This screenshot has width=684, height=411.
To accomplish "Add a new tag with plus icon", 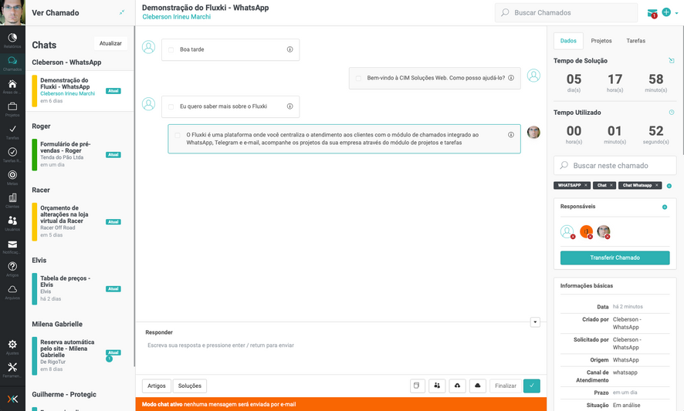I will pyautogui.click(x=669, y=186).
